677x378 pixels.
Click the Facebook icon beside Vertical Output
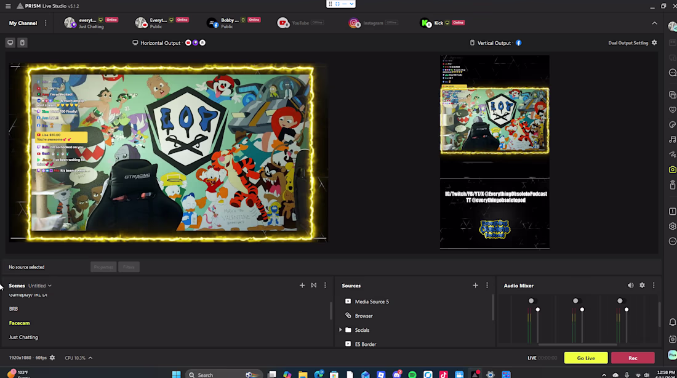pos(519,42)
